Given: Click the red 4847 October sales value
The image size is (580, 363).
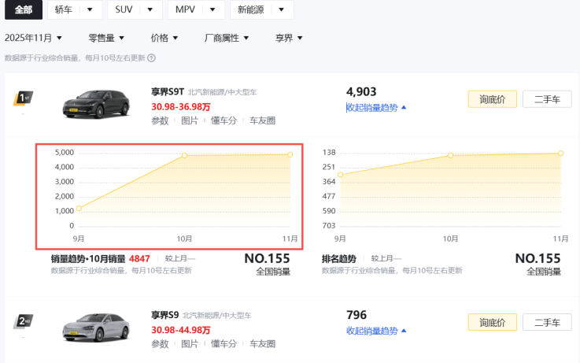Looking at the screenshot, I should [139, 258].
